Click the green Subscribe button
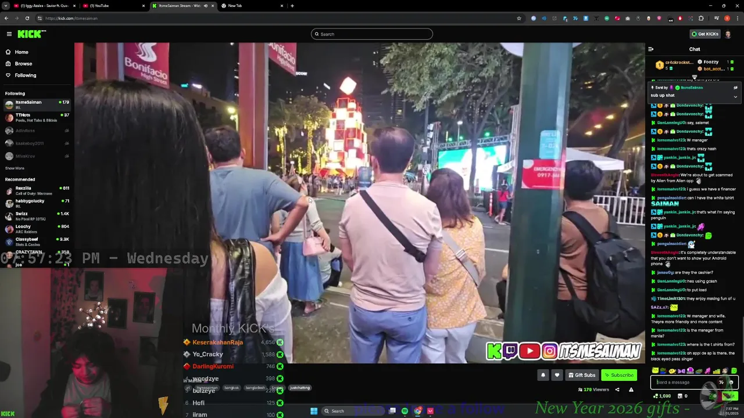This screenshot has width=744, height=418. point(619,375)
